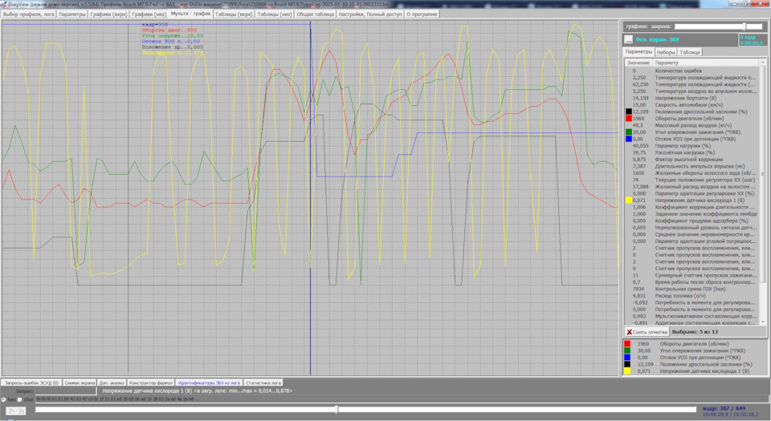Screen dimensions: 771x421
Task: Click yellow swatch of 'Напряжение датчика кислорода 1' in list
Action: [x=628, y=200]
